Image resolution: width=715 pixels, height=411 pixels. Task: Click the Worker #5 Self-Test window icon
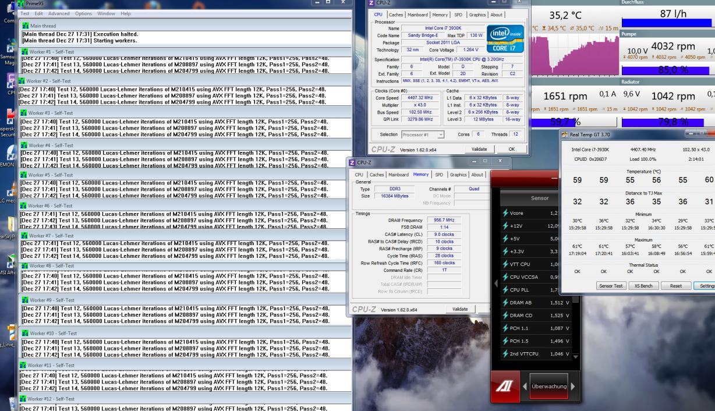23,175
